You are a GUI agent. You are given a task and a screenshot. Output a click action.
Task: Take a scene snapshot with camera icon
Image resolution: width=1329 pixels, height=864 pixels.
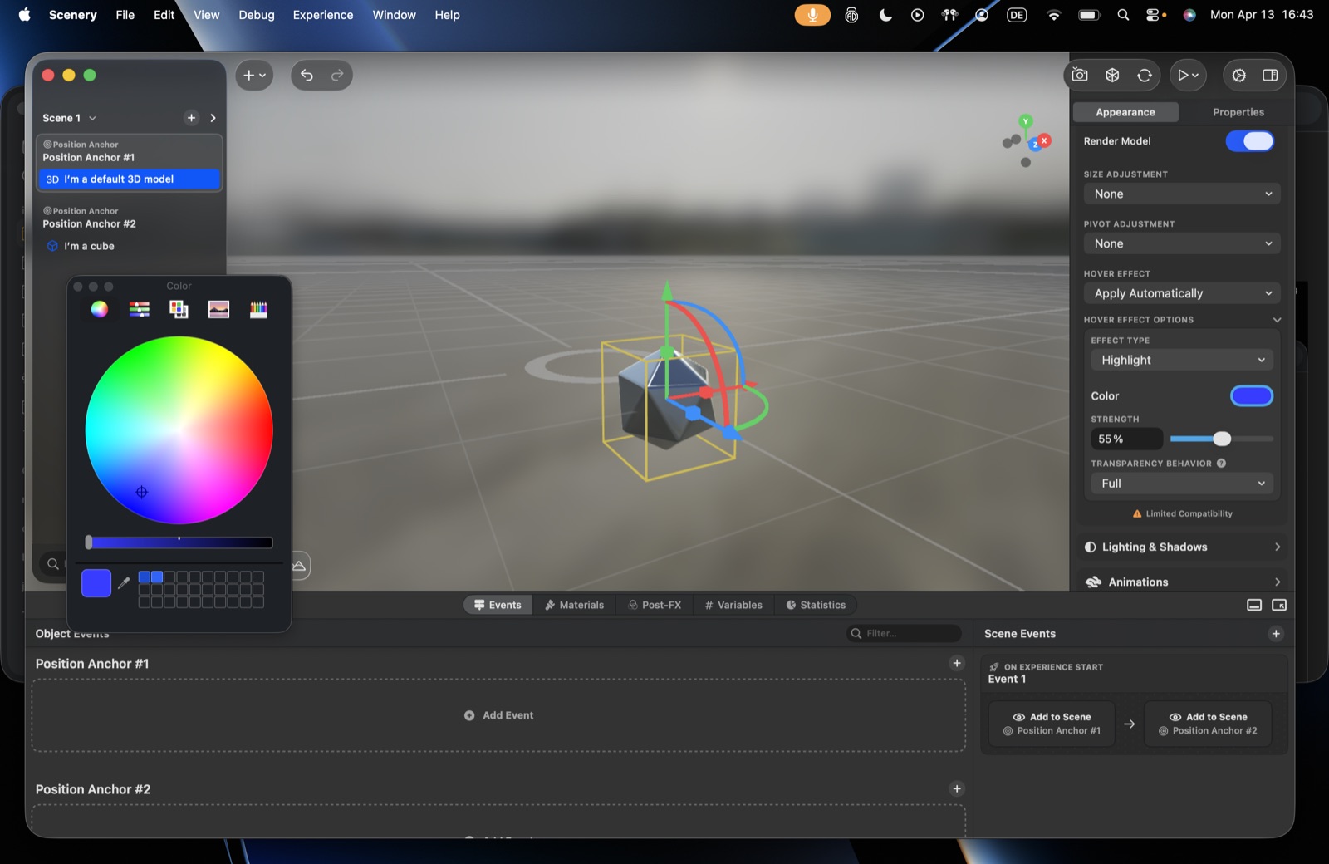1080,75
